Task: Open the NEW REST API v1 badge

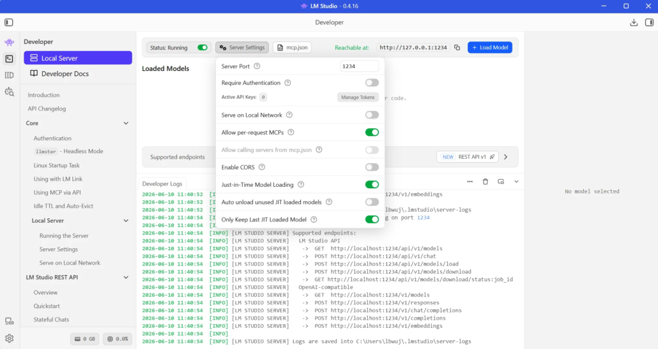Action: (x=468, y=157)
